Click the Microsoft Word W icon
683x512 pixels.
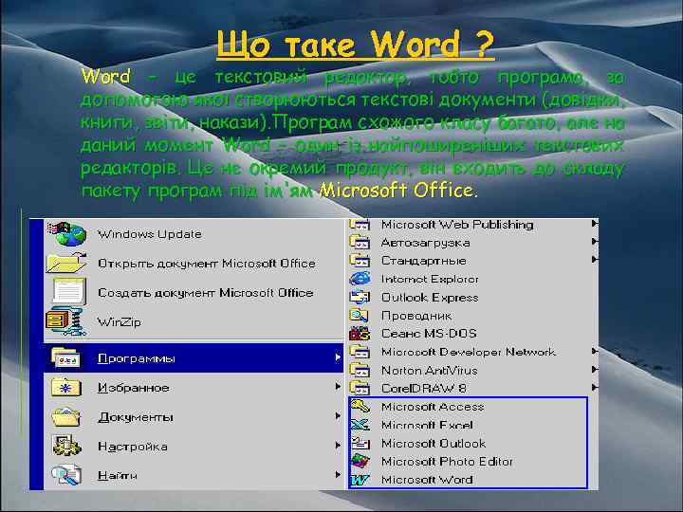tap(360, 480)
